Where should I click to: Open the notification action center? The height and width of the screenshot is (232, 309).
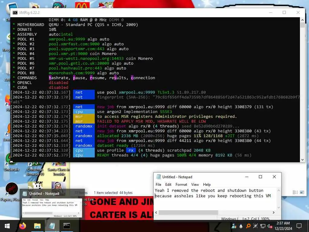[299, 226]
